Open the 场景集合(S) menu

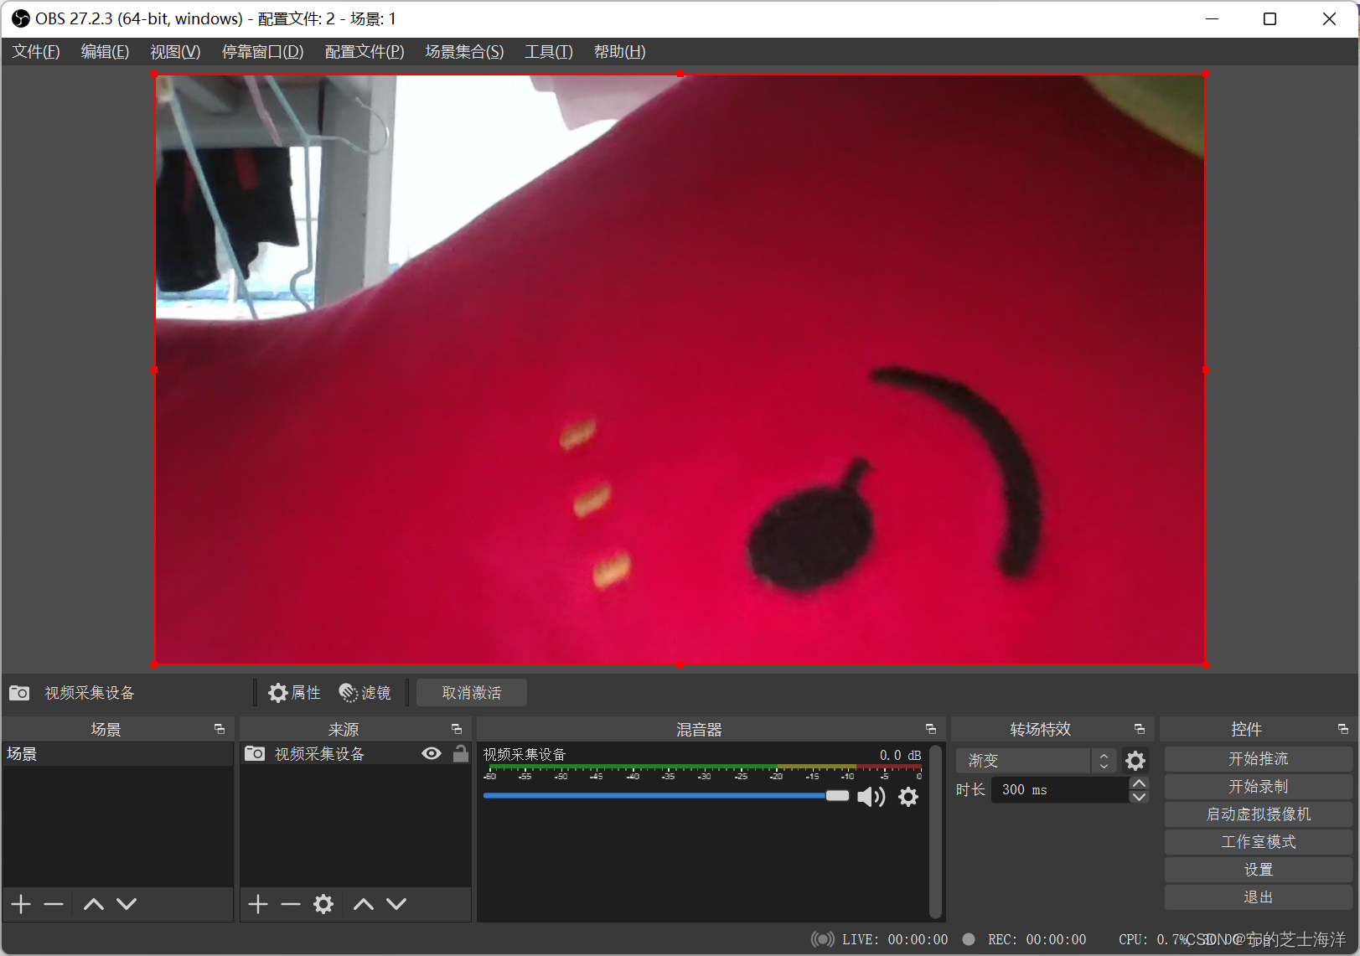464,52
